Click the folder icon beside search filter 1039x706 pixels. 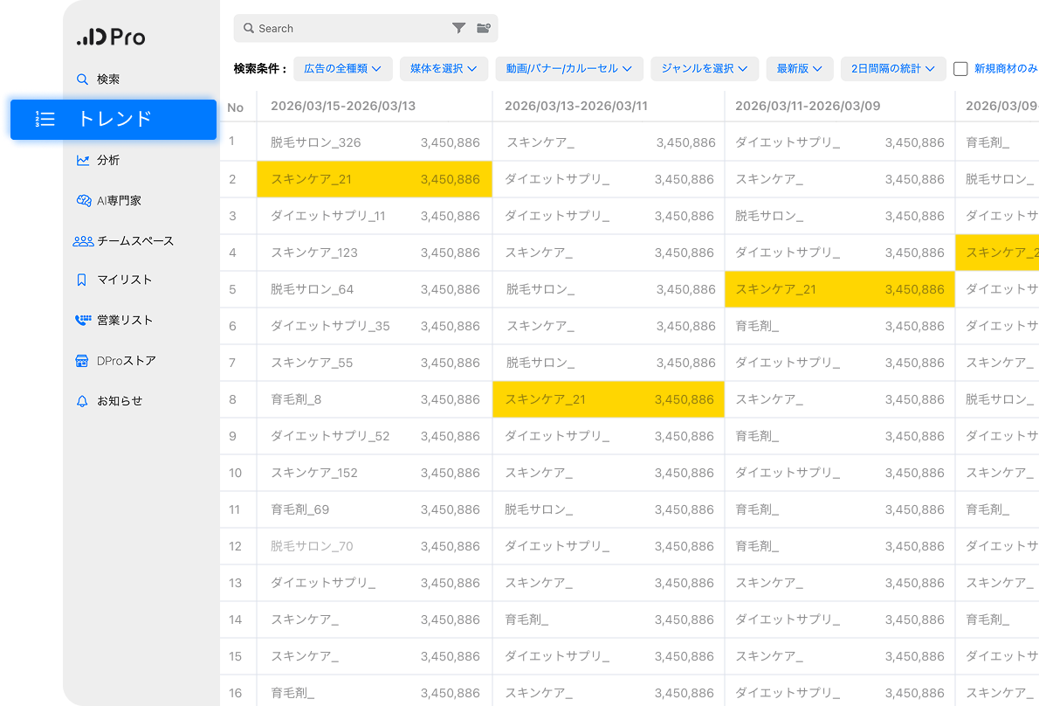coord(483,28)
